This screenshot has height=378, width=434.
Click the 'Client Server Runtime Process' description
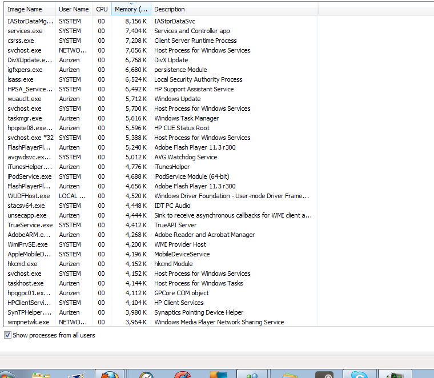pyautogui.click(x=195, y=41)
